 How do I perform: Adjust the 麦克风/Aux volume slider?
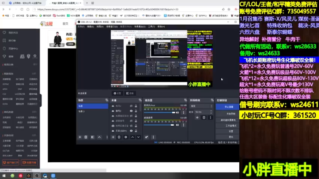pyautogui.click(x=159, y=113)
